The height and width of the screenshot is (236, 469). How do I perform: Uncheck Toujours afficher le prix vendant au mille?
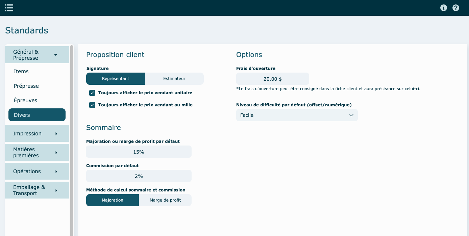click(x=92, y=105)
